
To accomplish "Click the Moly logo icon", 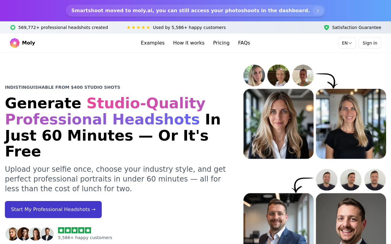I will (x=15, y=43).
